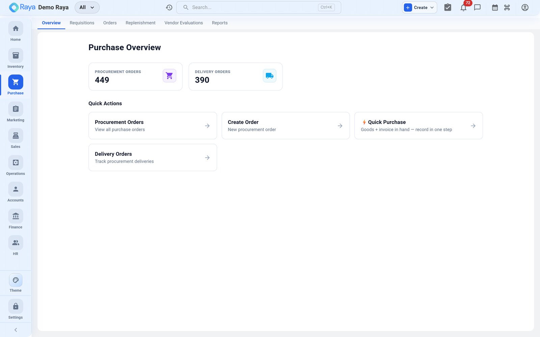
Task: Open the All filter dropdown
Action: pos(87,7)
